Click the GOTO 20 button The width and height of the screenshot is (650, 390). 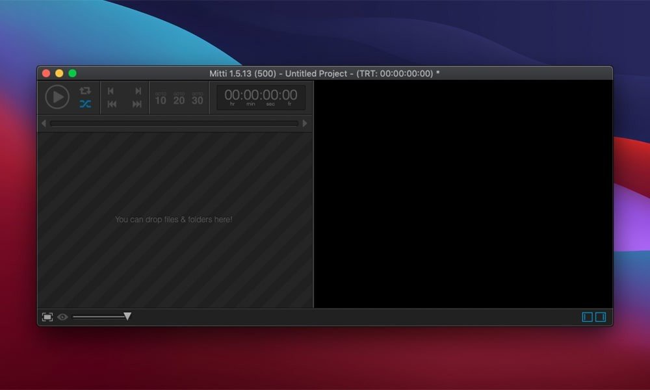[x=179, y=99]
